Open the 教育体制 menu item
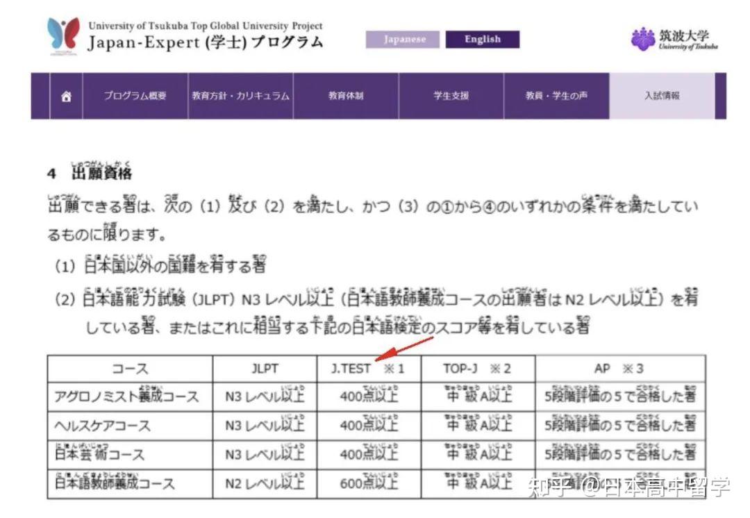The width and height of the screenshot is (750, 518). click(x=346, y=96)
